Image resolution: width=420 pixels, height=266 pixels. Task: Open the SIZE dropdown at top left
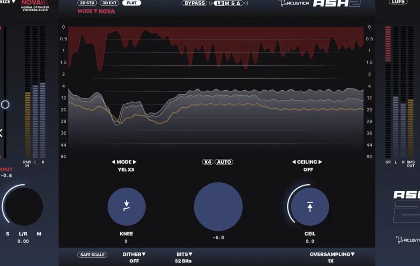tap(8, 2)
